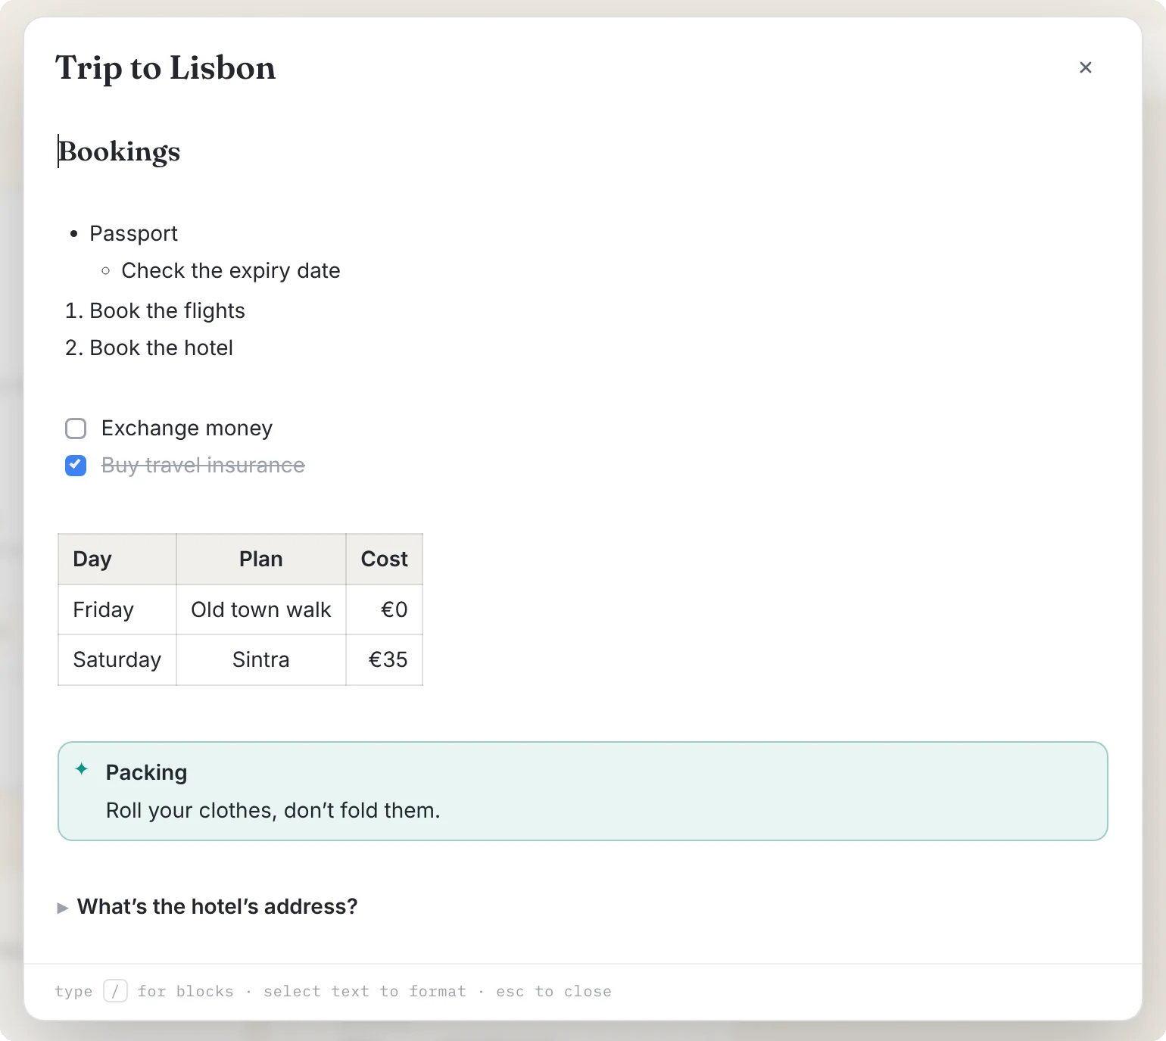Expand the hotel's address toggle arrow
This screenshot has height=1041, width=1166.
[x=63, y=908]
